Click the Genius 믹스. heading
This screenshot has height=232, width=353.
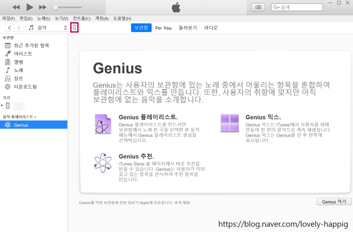[263, 117]
